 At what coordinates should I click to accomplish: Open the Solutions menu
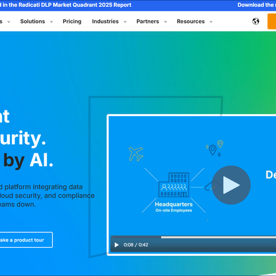[x=33, y=21]
